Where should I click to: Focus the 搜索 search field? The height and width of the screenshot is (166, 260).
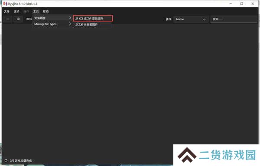[x=234, y=19]
